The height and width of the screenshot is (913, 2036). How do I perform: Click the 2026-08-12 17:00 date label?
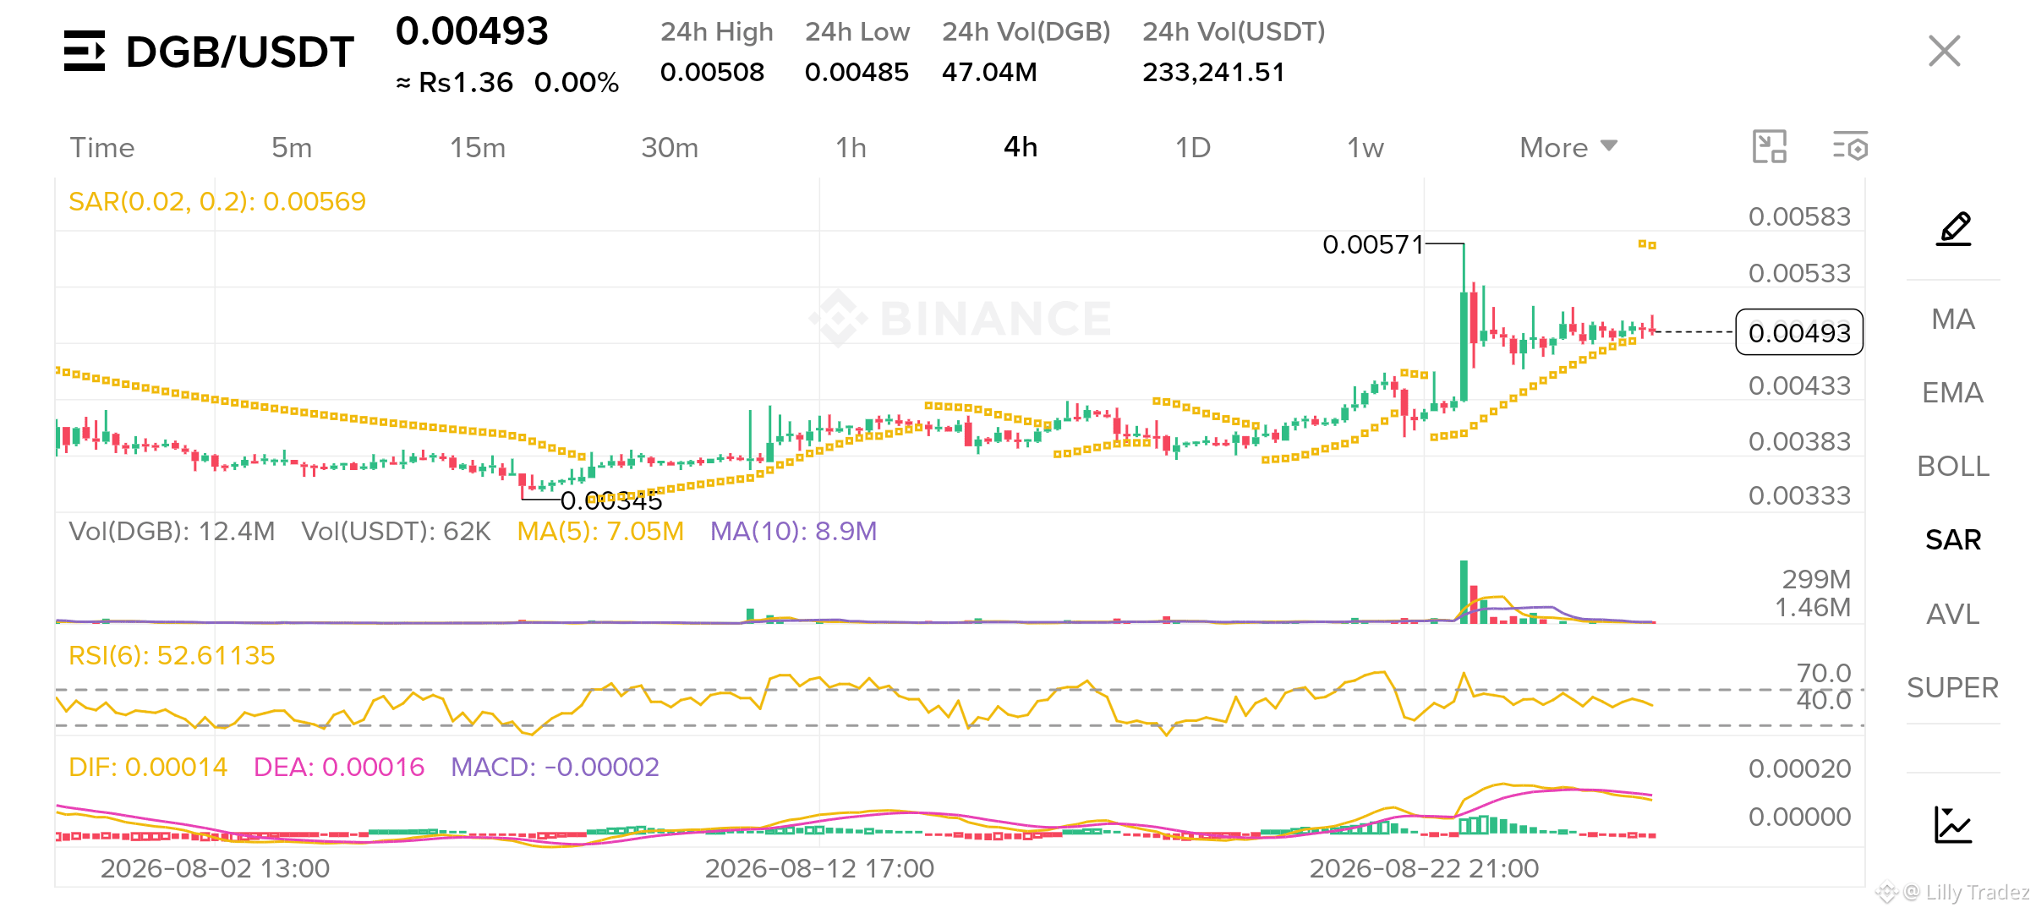tap(819, 868)
